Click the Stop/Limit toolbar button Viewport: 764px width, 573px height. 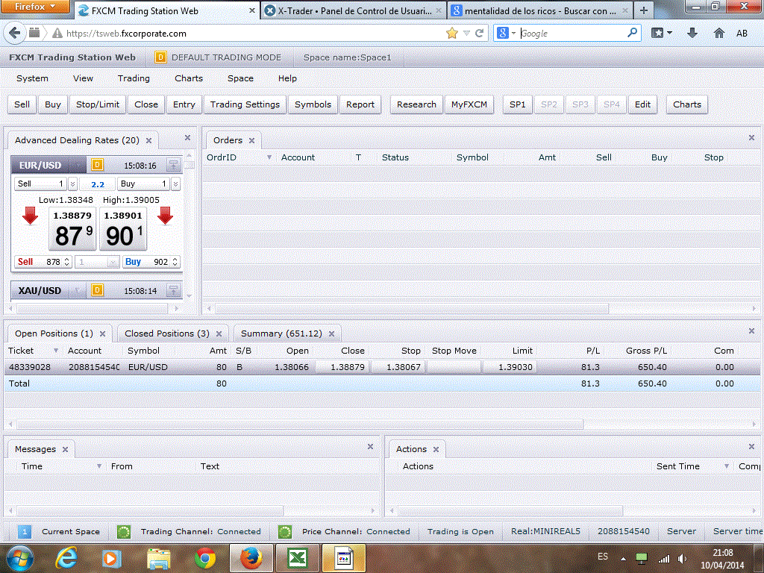tap(98, 104)
